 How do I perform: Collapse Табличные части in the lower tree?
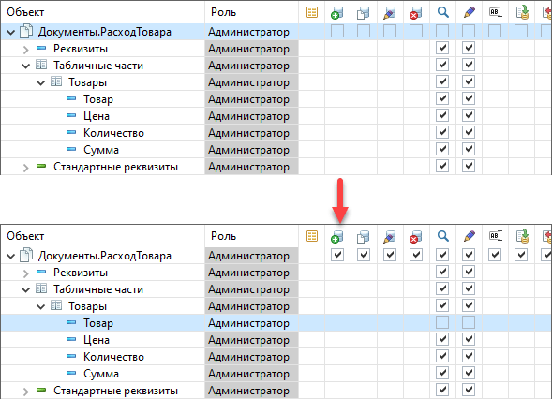[x=25, y=290]
